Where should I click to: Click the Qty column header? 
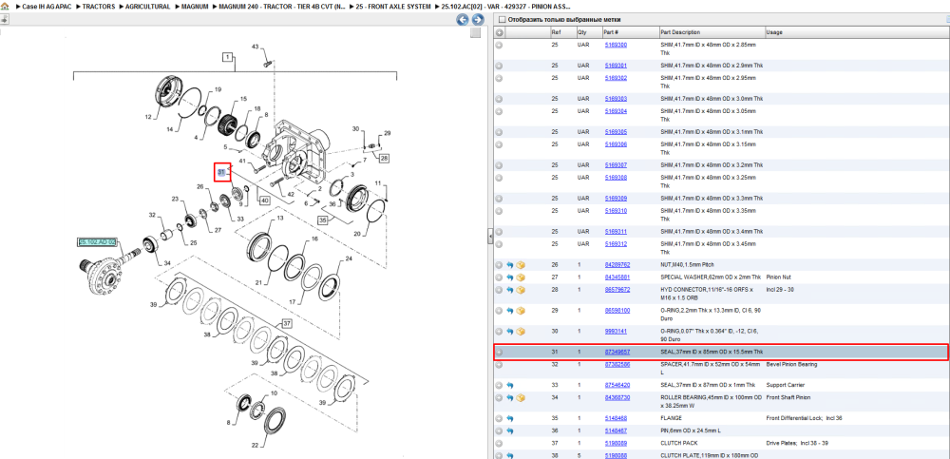coord(582,32)
